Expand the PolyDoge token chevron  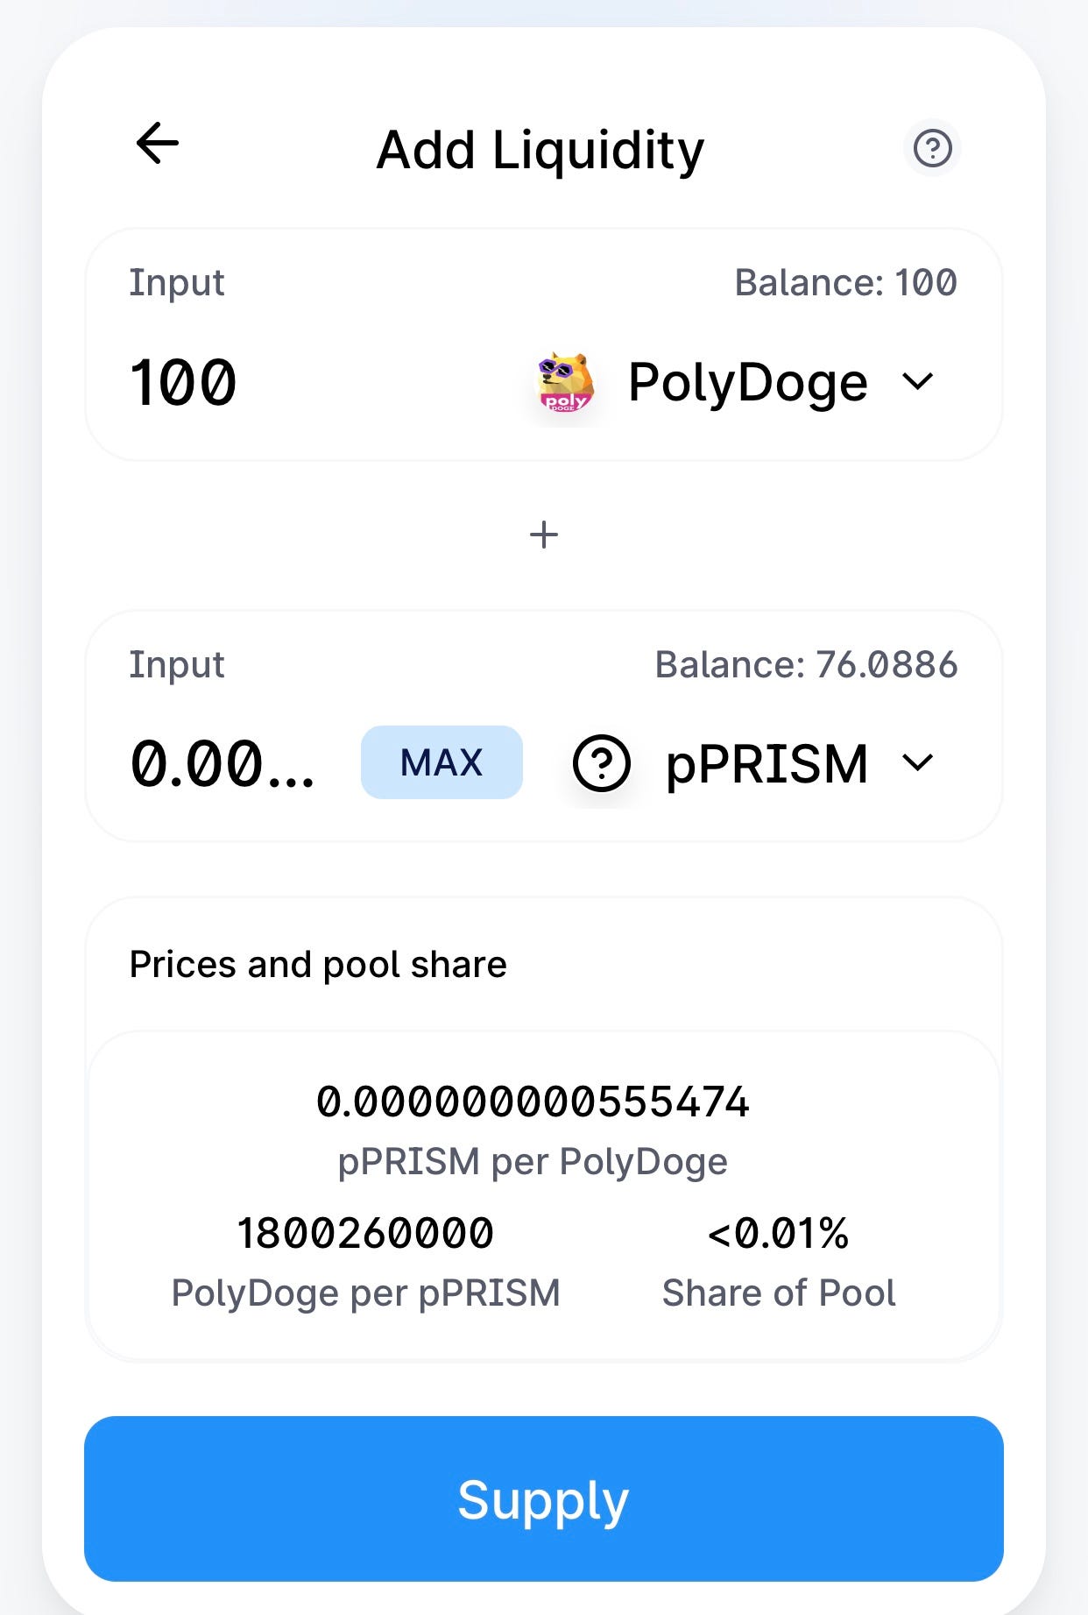pos(917,382)
